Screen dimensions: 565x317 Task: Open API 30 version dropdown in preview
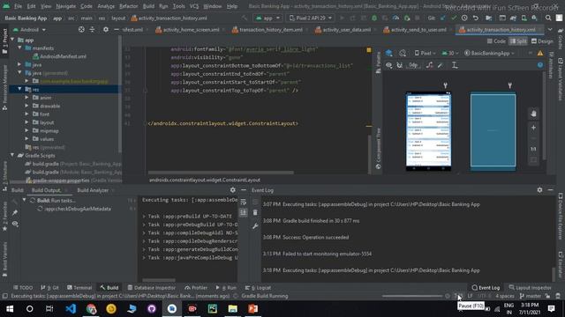(x=449, y=53)
